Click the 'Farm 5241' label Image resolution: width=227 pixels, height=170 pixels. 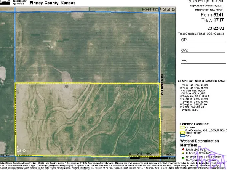pos(212,15)
